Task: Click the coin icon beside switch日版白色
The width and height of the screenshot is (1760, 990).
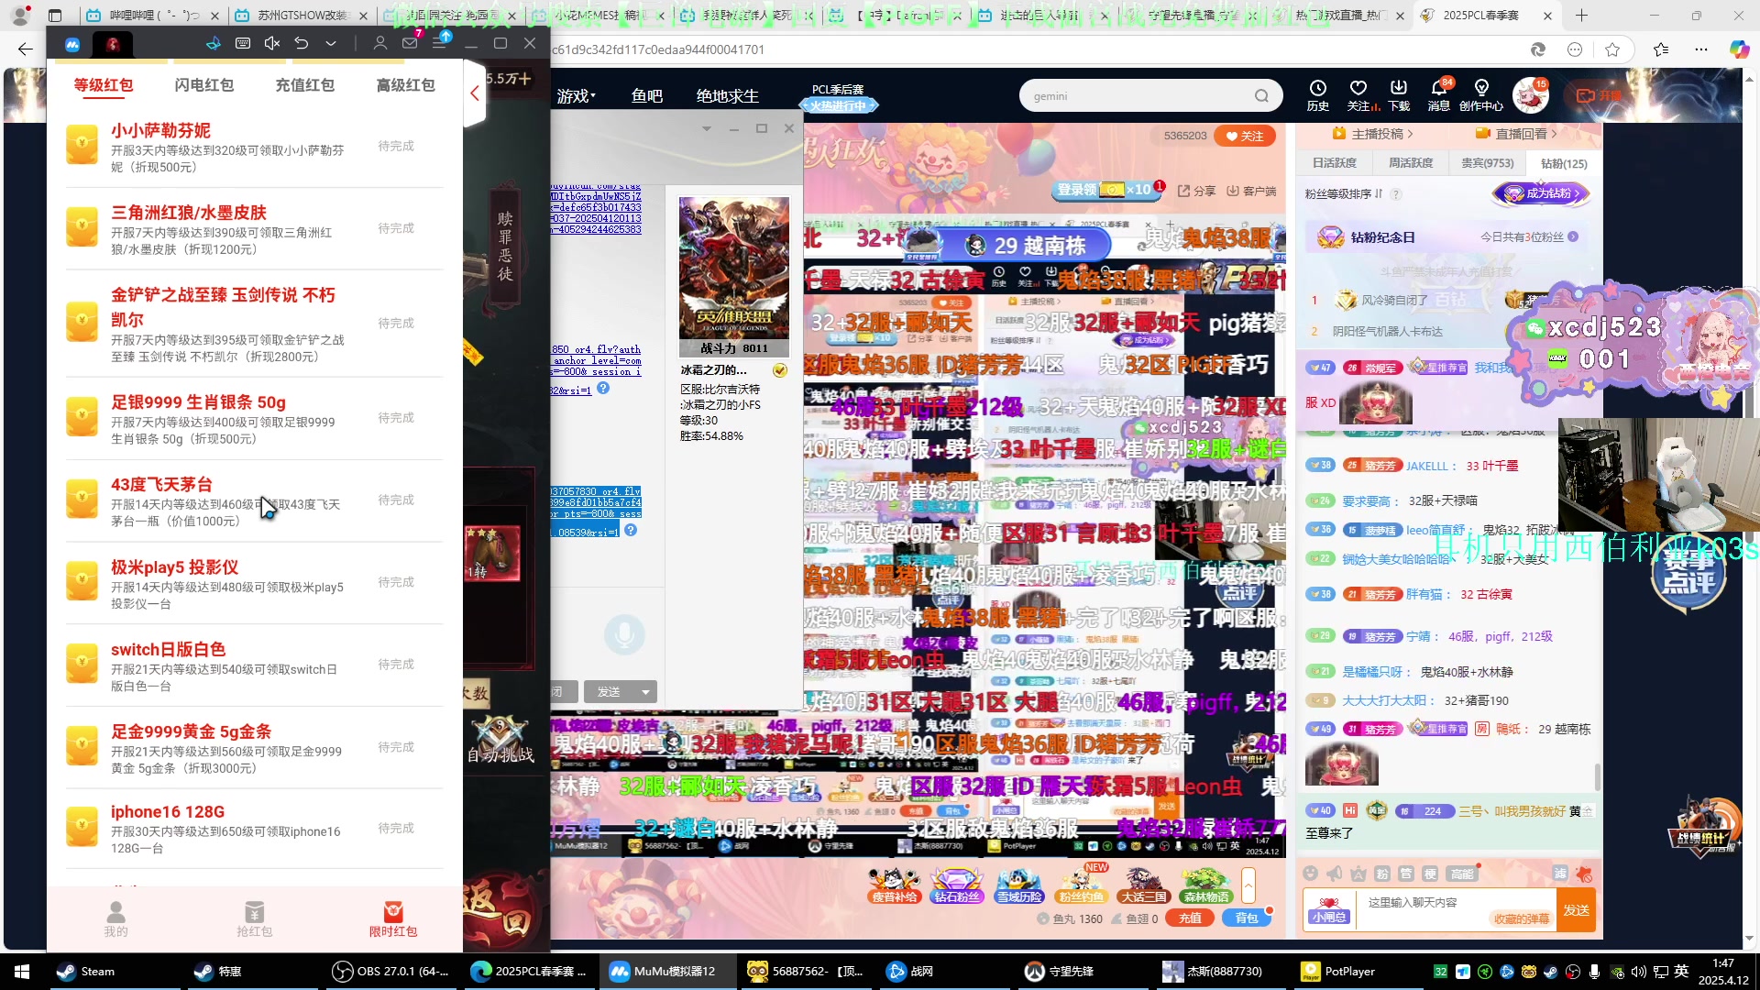Action: coord(82,665)
